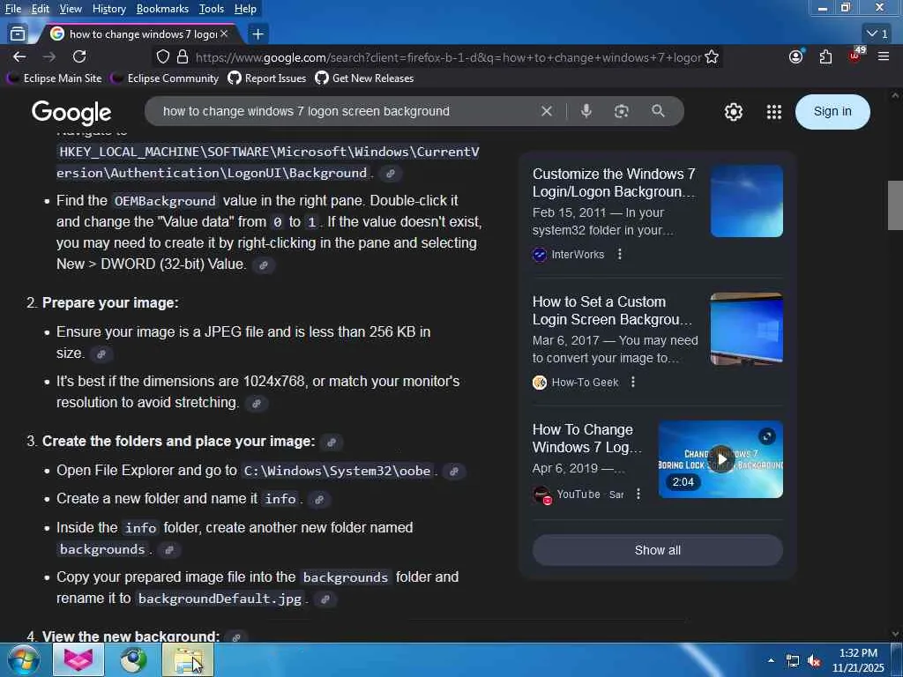Open the History menu

pos(108,9)
